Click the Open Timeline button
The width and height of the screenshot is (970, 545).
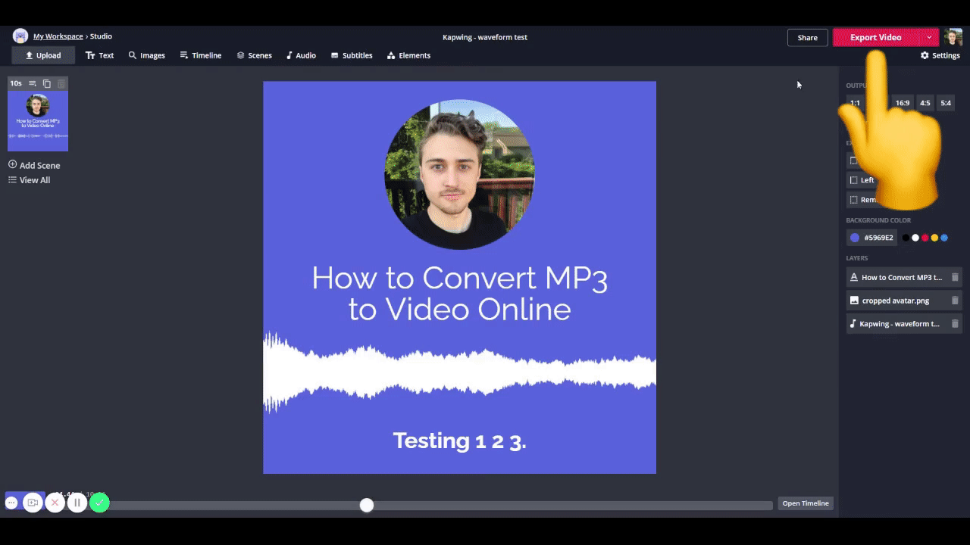805,503
